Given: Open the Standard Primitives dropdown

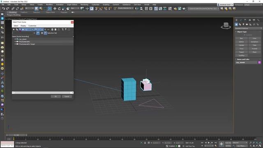Looking at the screenshot, I should pos(248,28).
